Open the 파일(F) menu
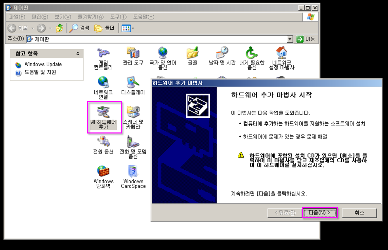 click(17, 17)
